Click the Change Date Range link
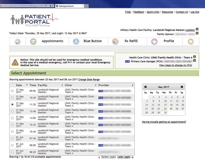The image size is (205, 160). click(x=89, y=79)
